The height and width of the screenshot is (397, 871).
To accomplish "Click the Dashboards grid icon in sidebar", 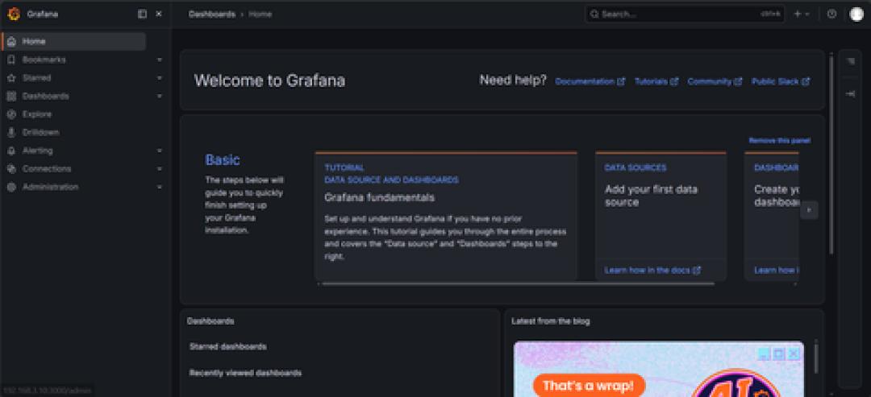I will click(x=11, y=96).
